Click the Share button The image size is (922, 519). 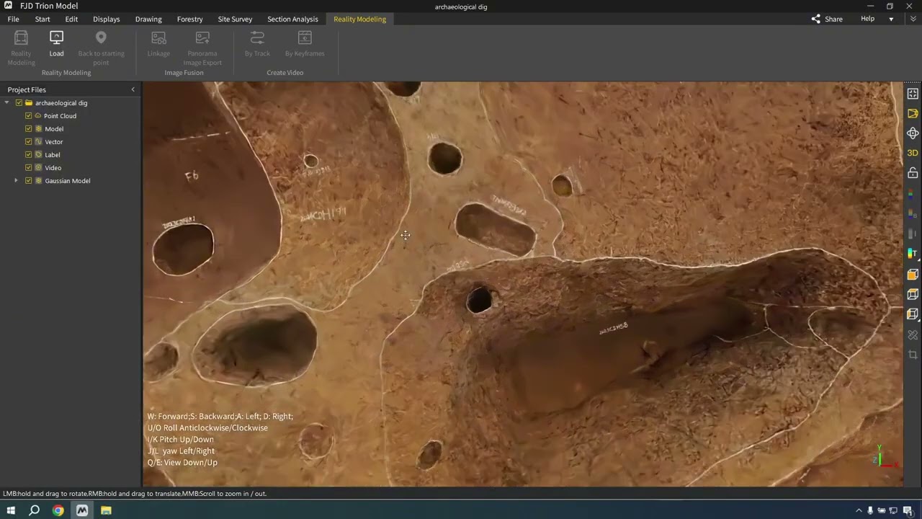point(827,19)
